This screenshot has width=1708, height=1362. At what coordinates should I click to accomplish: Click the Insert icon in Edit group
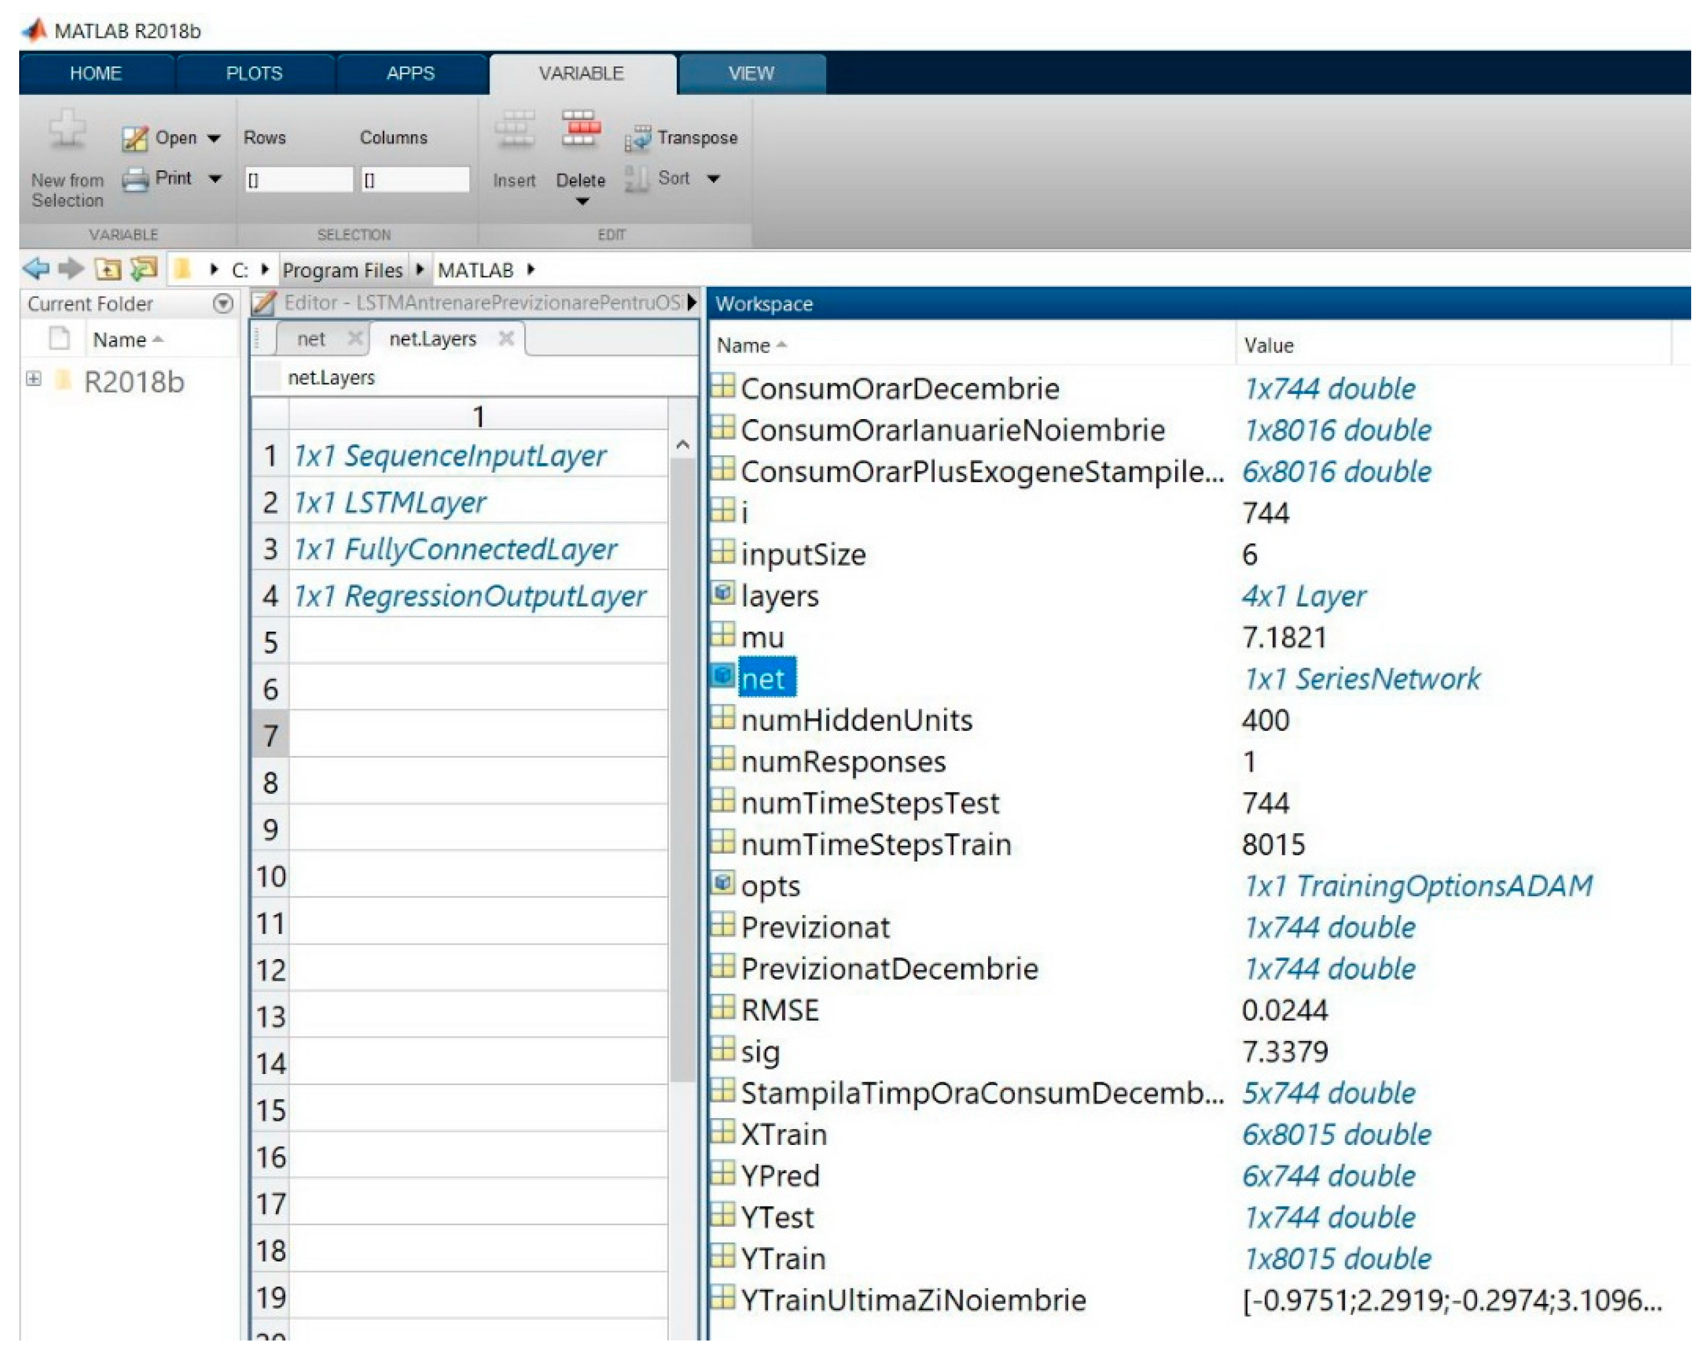point(515,129)
